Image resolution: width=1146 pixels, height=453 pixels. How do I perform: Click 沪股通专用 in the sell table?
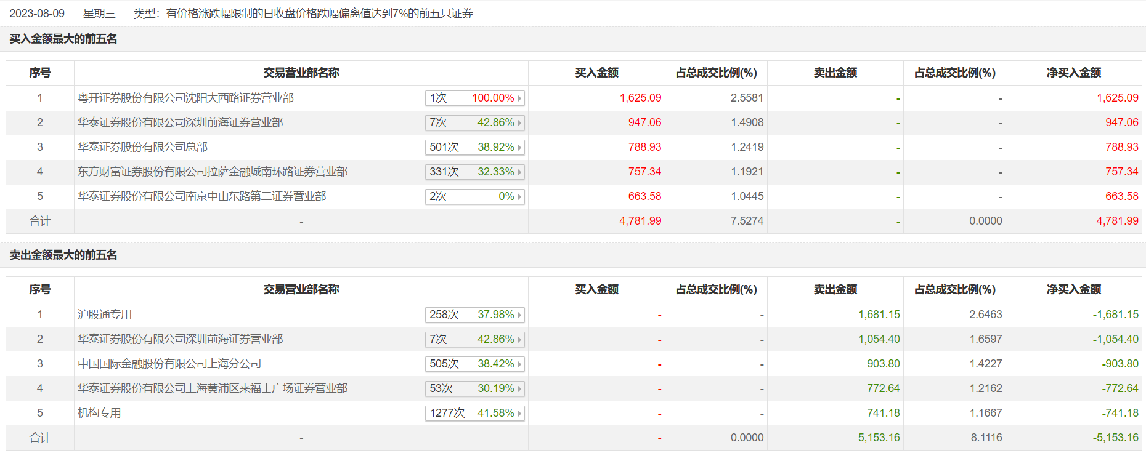[105, 315]
